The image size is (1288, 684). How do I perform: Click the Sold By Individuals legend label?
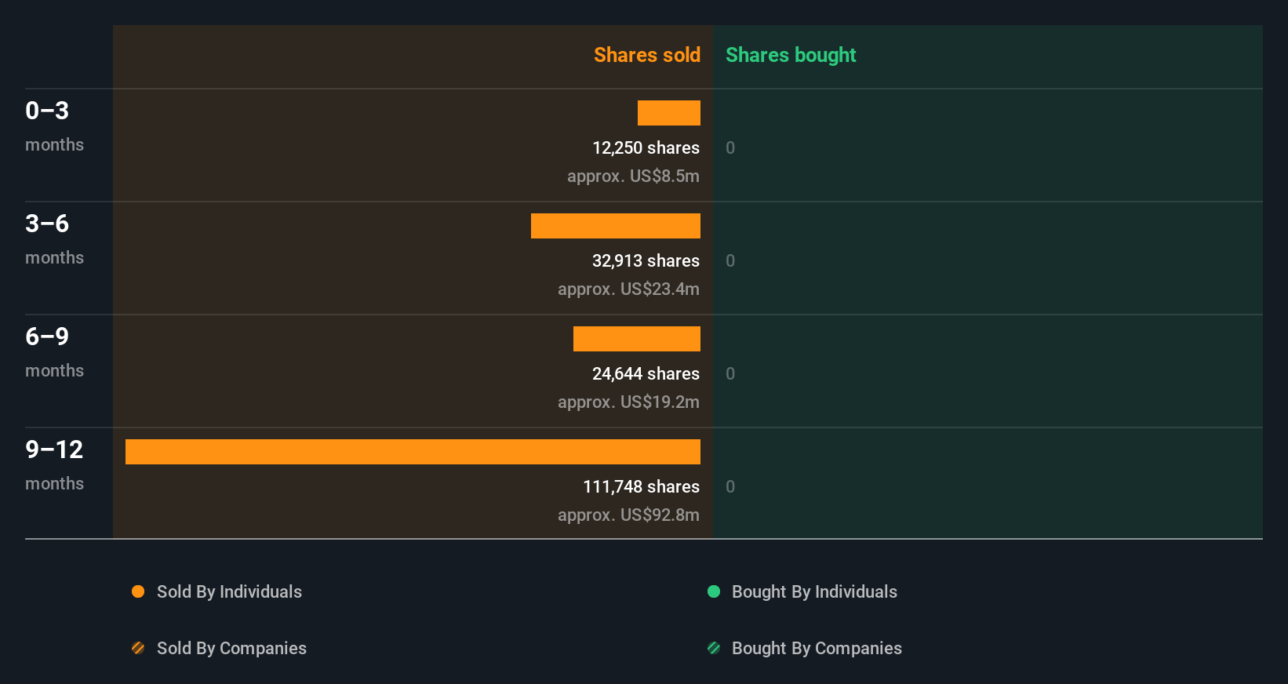[x=229, y=591]
